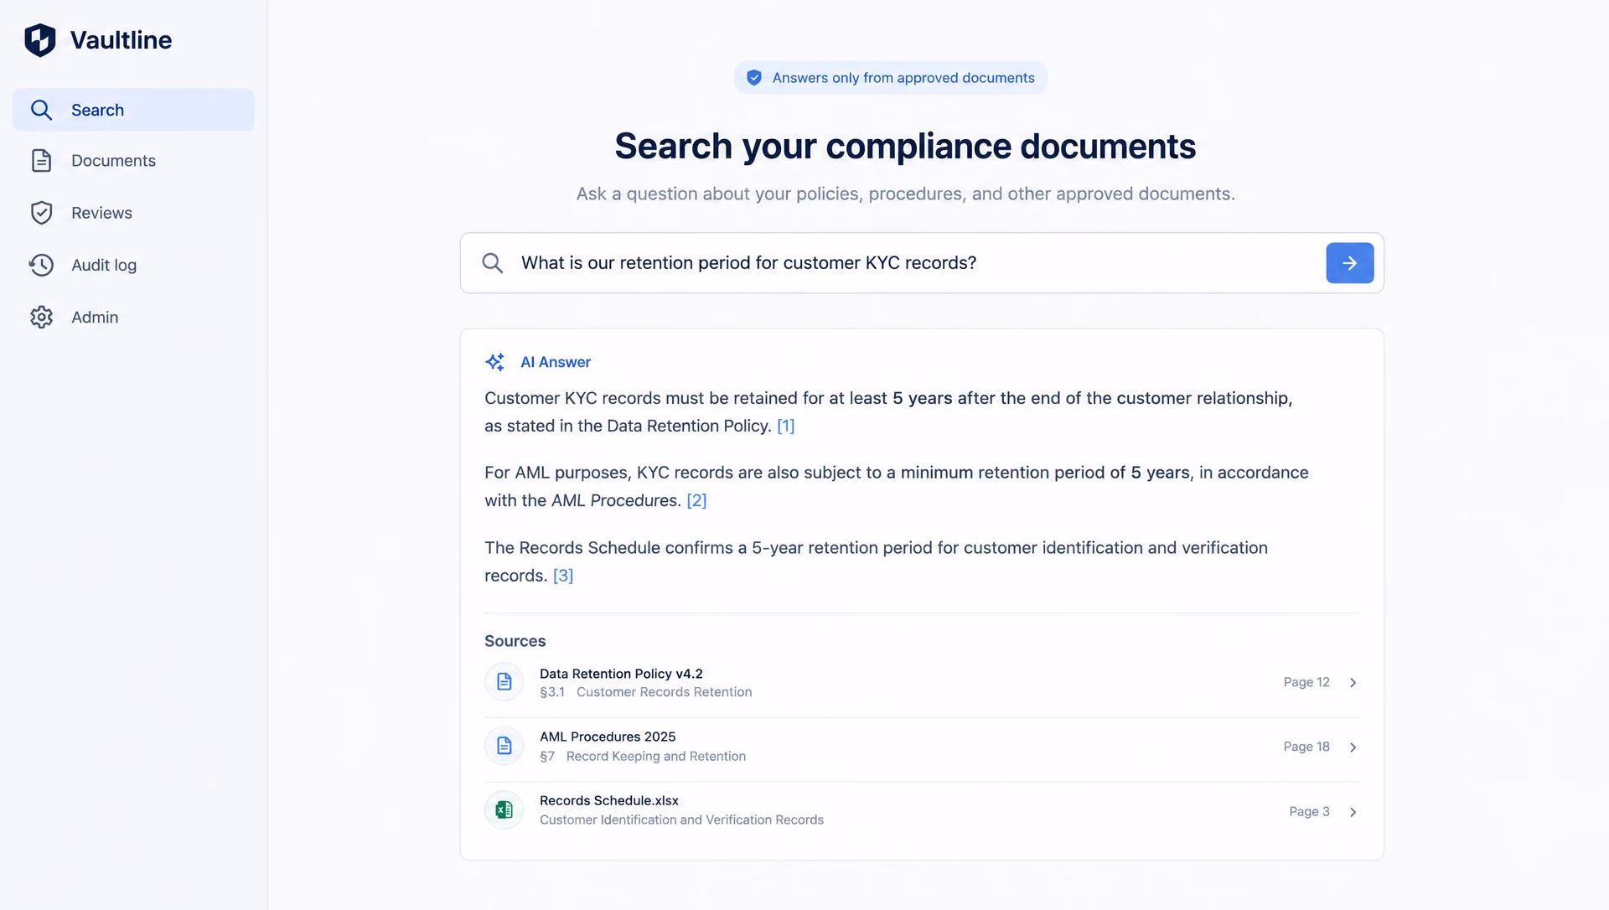The height and width of the screenshot is (910, 1609).
Task: Click the Sources heading
Action: 515,641
